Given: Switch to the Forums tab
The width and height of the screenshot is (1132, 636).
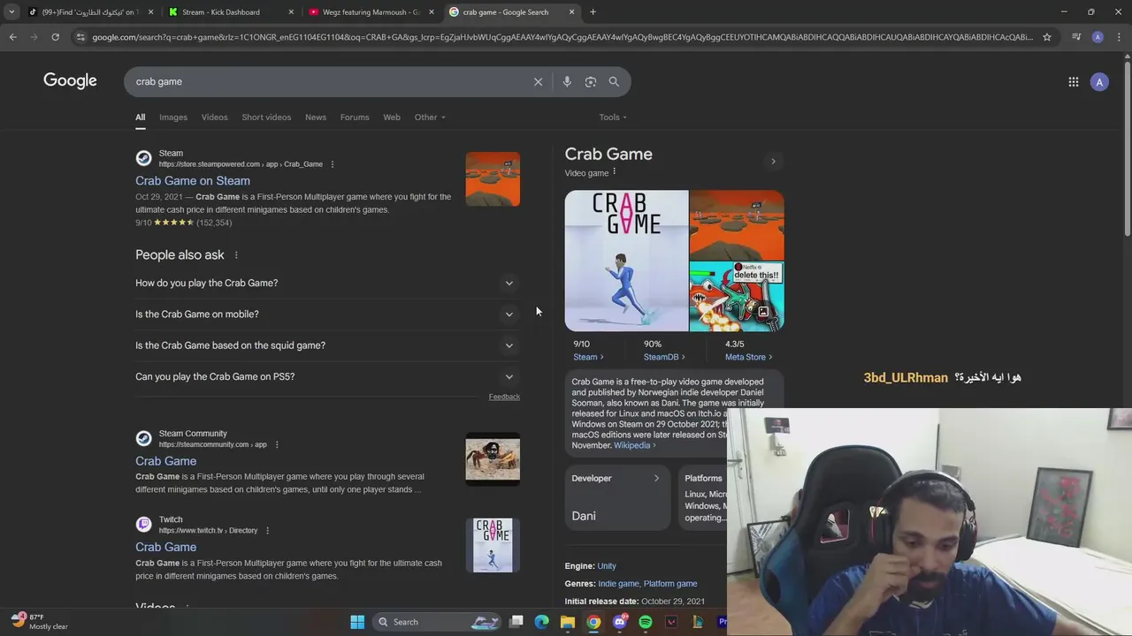Looking at the screenshot, I should tap(355, 117).
